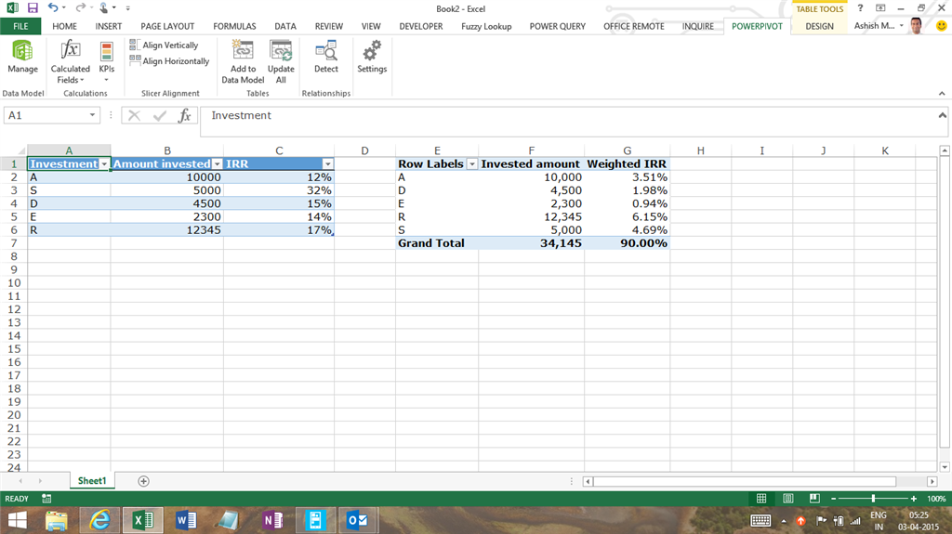952x534 pixels.
Task: Open the PowerPivot Manage data model window
Action: click(22, 57)
